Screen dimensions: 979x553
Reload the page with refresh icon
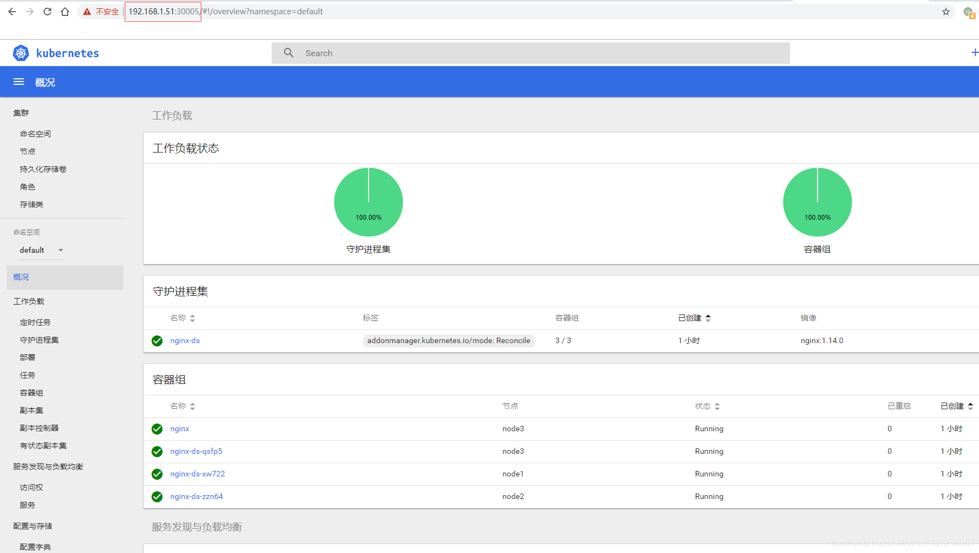coord(47,12)
